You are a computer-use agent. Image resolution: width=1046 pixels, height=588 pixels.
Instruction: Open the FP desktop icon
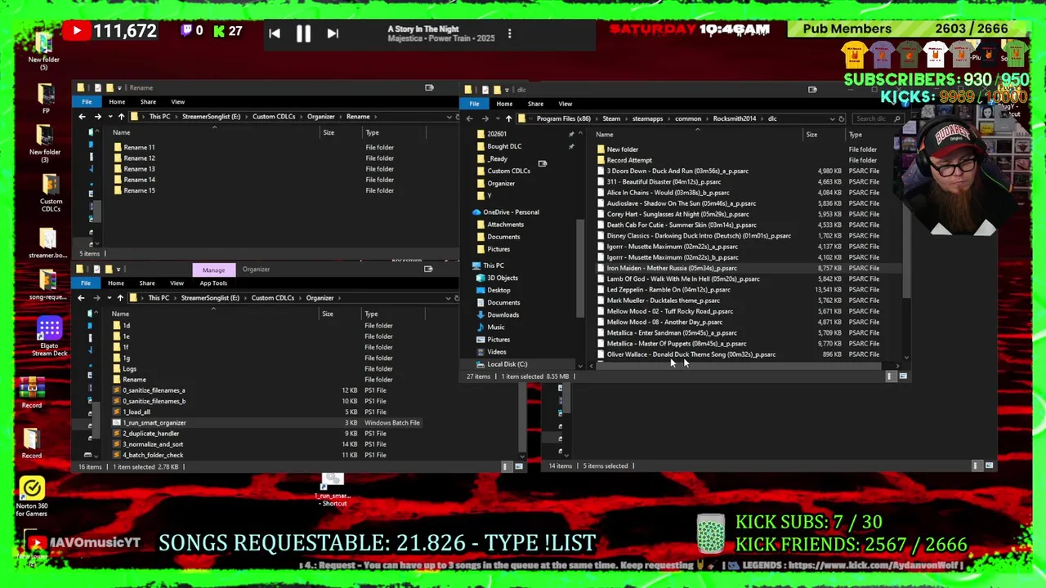(x=46, y=98)
